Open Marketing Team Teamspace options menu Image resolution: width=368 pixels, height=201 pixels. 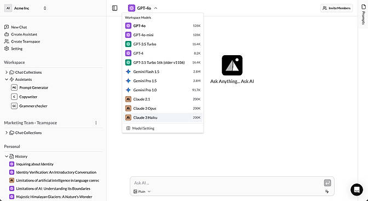click(96, 123)
